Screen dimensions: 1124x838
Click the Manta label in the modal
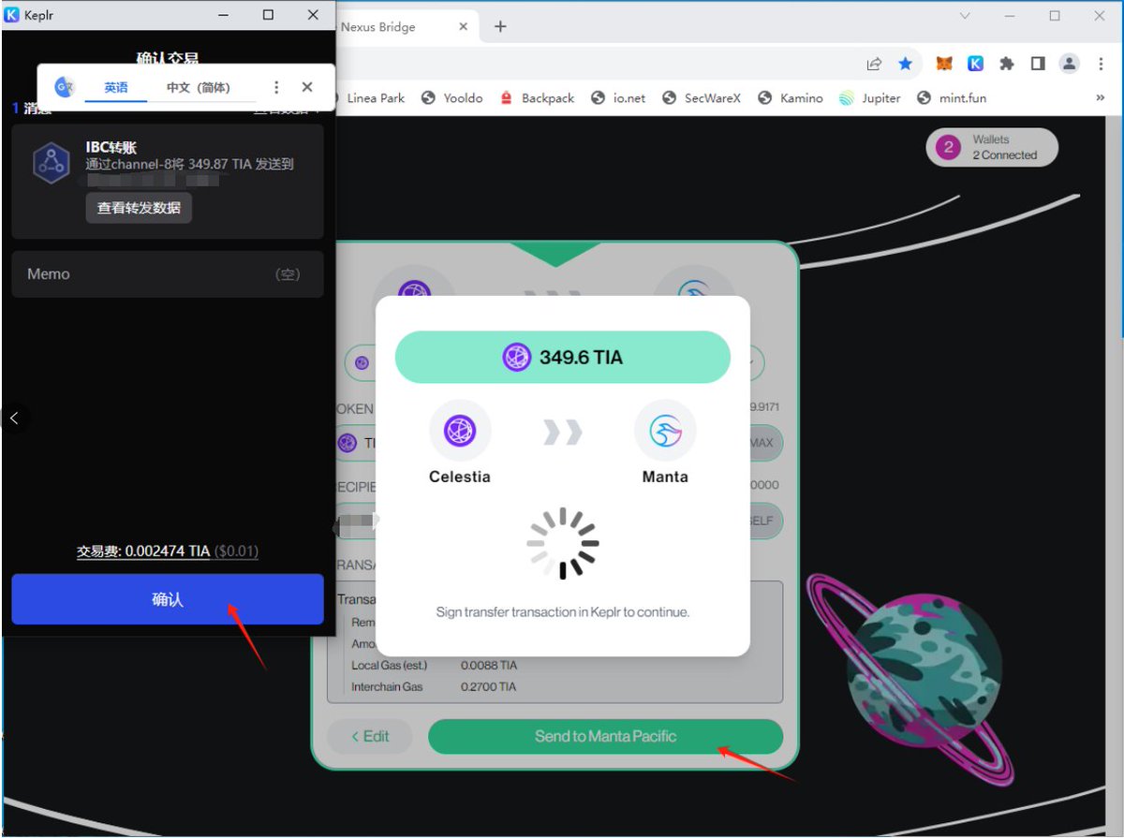click(665, 477)
